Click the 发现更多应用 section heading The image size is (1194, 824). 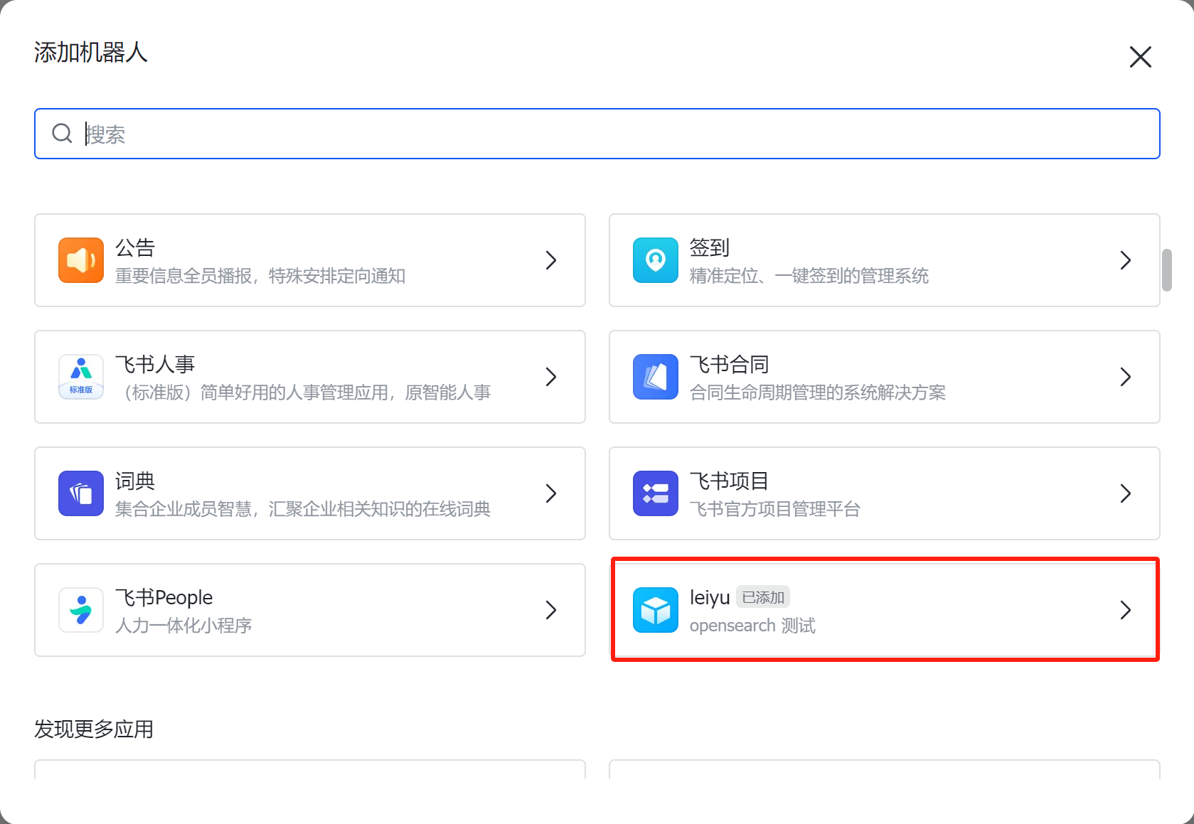[94, 729]
